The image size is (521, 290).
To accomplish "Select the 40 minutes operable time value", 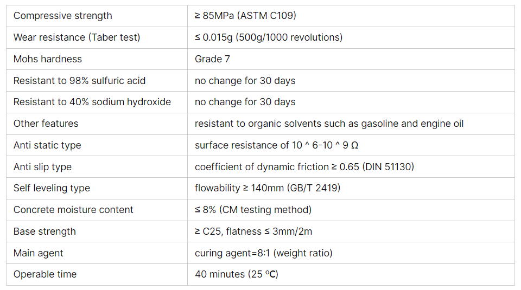I will [237, 274].
